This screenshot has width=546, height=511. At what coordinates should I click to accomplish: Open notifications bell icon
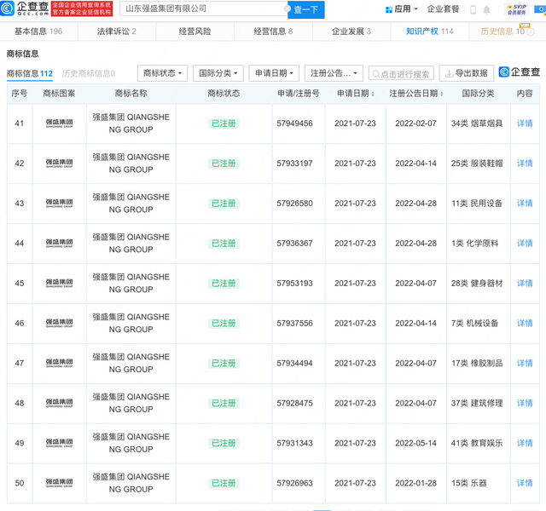coord(487,9)
